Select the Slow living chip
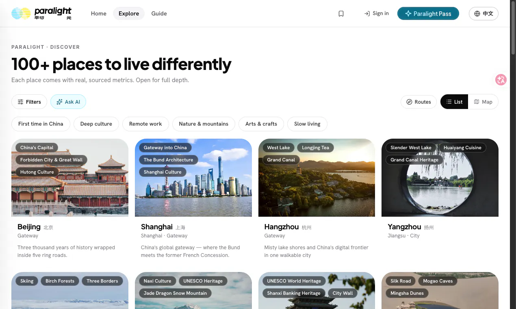Viewport: 516px width, 309px height. click(x=307, y=124)
